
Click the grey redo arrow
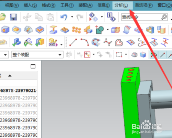[80, 17]
